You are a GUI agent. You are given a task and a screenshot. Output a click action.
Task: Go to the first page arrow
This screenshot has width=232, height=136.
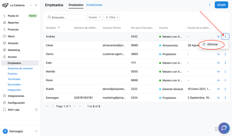[x=47, y=106]
